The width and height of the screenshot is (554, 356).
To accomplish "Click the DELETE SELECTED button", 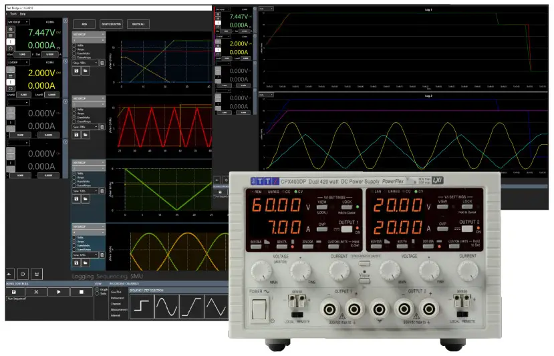I will point(112,24).
